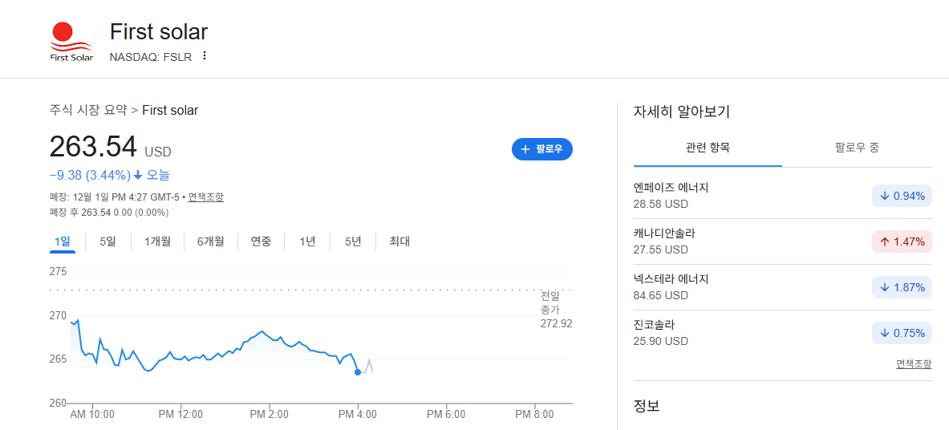The height and width of the screenshot is (430, 949).
Task: Click the blue price dot on the chart
Action: coord(358,372)
